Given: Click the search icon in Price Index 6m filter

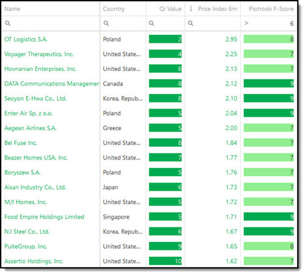Looking at the screenshot, I should [x=190, y=23].
